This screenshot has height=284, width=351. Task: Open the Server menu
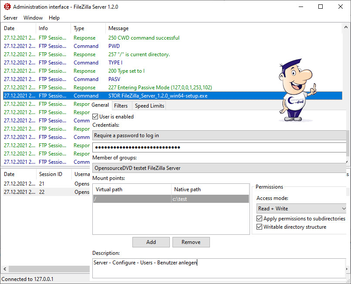click(10, 18)
